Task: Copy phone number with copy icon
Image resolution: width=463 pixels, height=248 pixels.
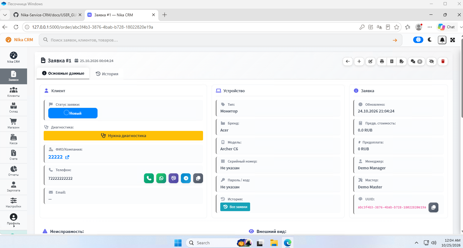Action: click(198, 178)
